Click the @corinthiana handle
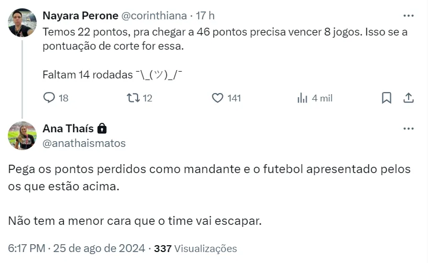The height and width of the screenshot is (263, 439). click(x=155, y=16)
